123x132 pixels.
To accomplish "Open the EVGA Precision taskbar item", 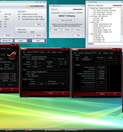I will [73, 130].
